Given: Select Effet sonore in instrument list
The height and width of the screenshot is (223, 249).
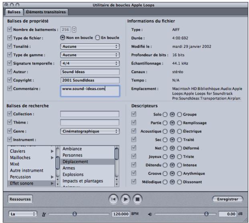Looking at the screenshot, I should (x=31, y=183).
